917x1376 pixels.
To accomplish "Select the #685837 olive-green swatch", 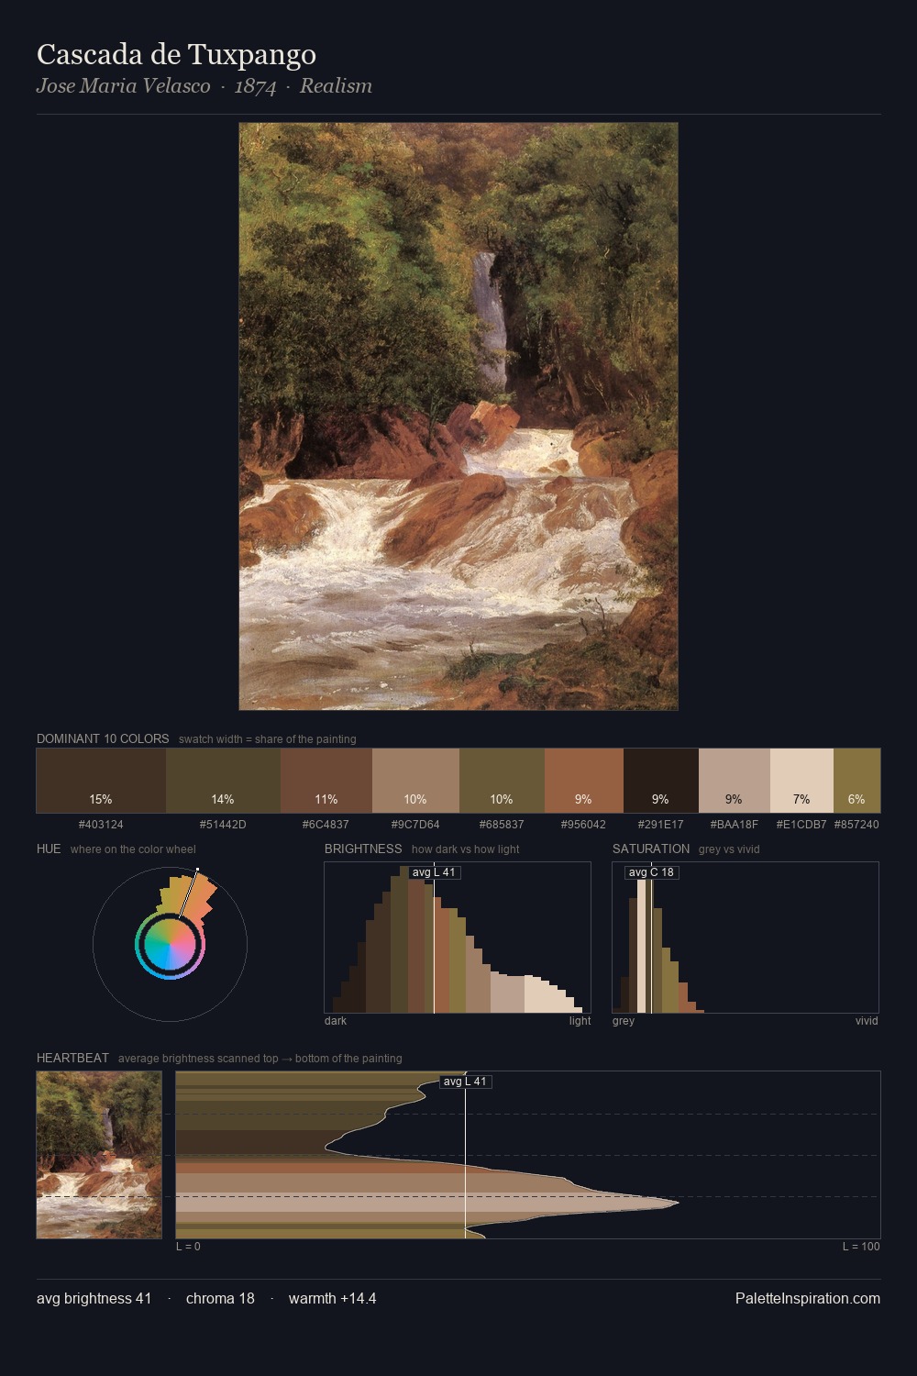I will (x=502, y=781).
